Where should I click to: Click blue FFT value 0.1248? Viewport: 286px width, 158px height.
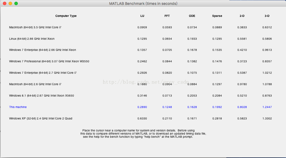167,107
